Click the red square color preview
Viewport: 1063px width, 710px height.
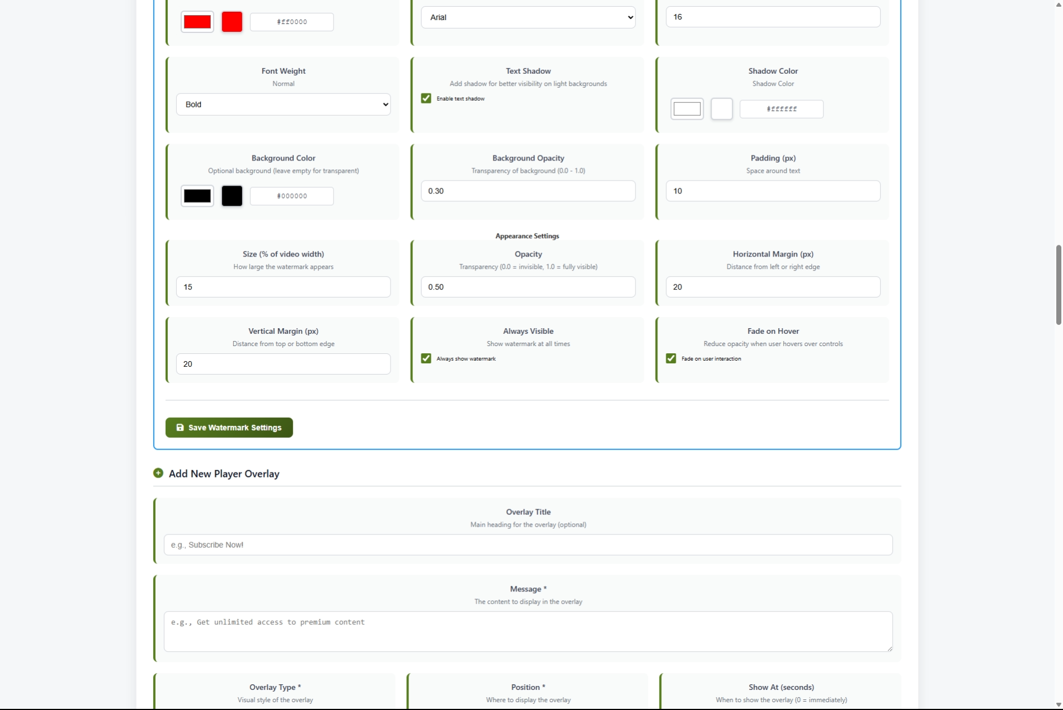click(x=232, y=22)
